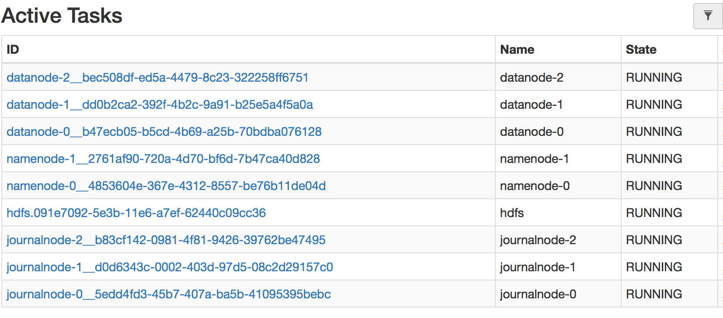Open datanode-0 task ID link
Image resolution: width=723 pixels, height=318 pixels.
(164, 132)
